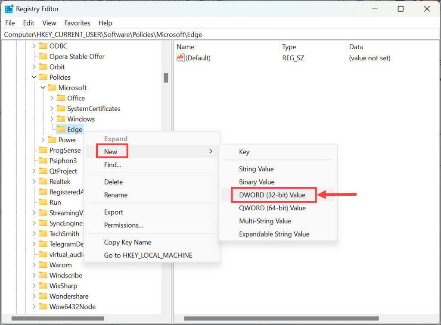Click the (Default) string value icon
Viewport: 441px width, 325px height.
click(x=180, y=58)
